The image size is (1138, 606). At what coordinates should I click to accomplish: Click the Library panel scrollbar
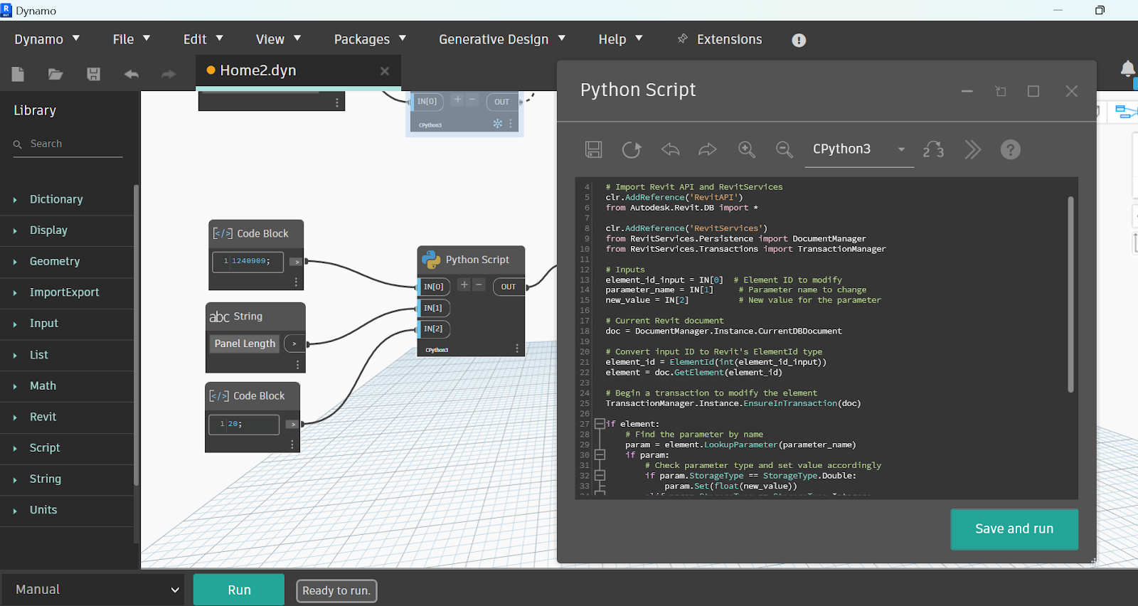tap(136, 334)
